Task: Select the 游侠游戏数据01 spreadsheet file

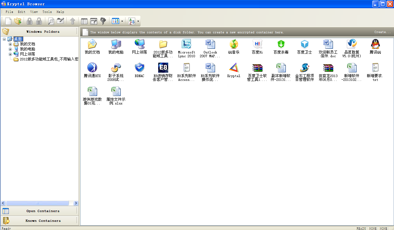Action: (x=92, y=96)
